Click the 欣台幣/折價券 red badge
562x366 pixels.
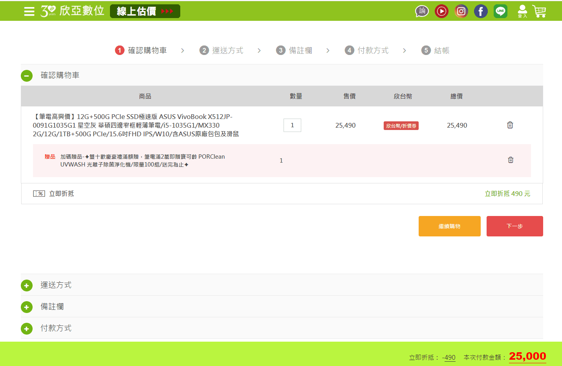pos(401,126)
